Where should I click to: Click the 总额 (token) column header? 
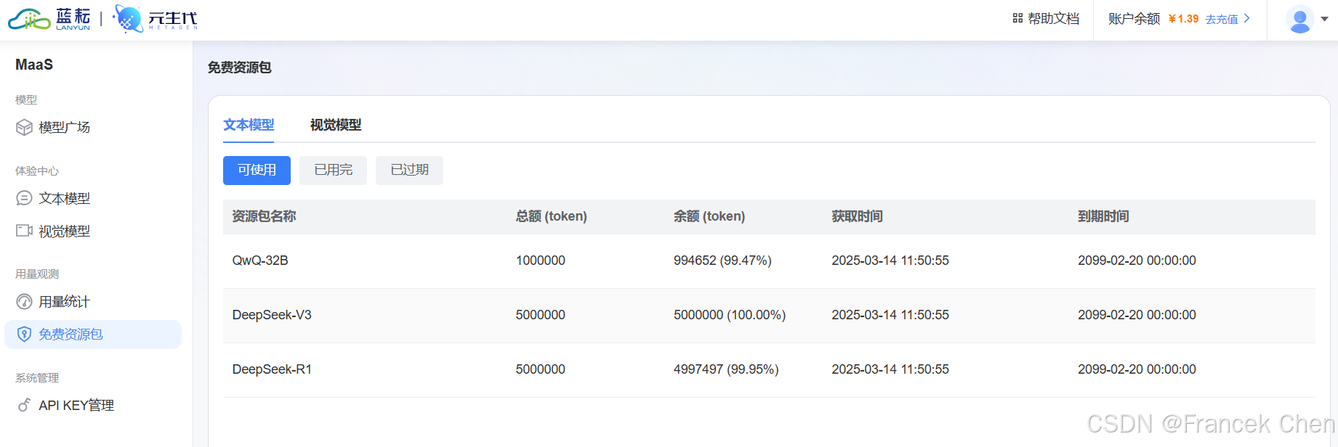tap(552, 216)
